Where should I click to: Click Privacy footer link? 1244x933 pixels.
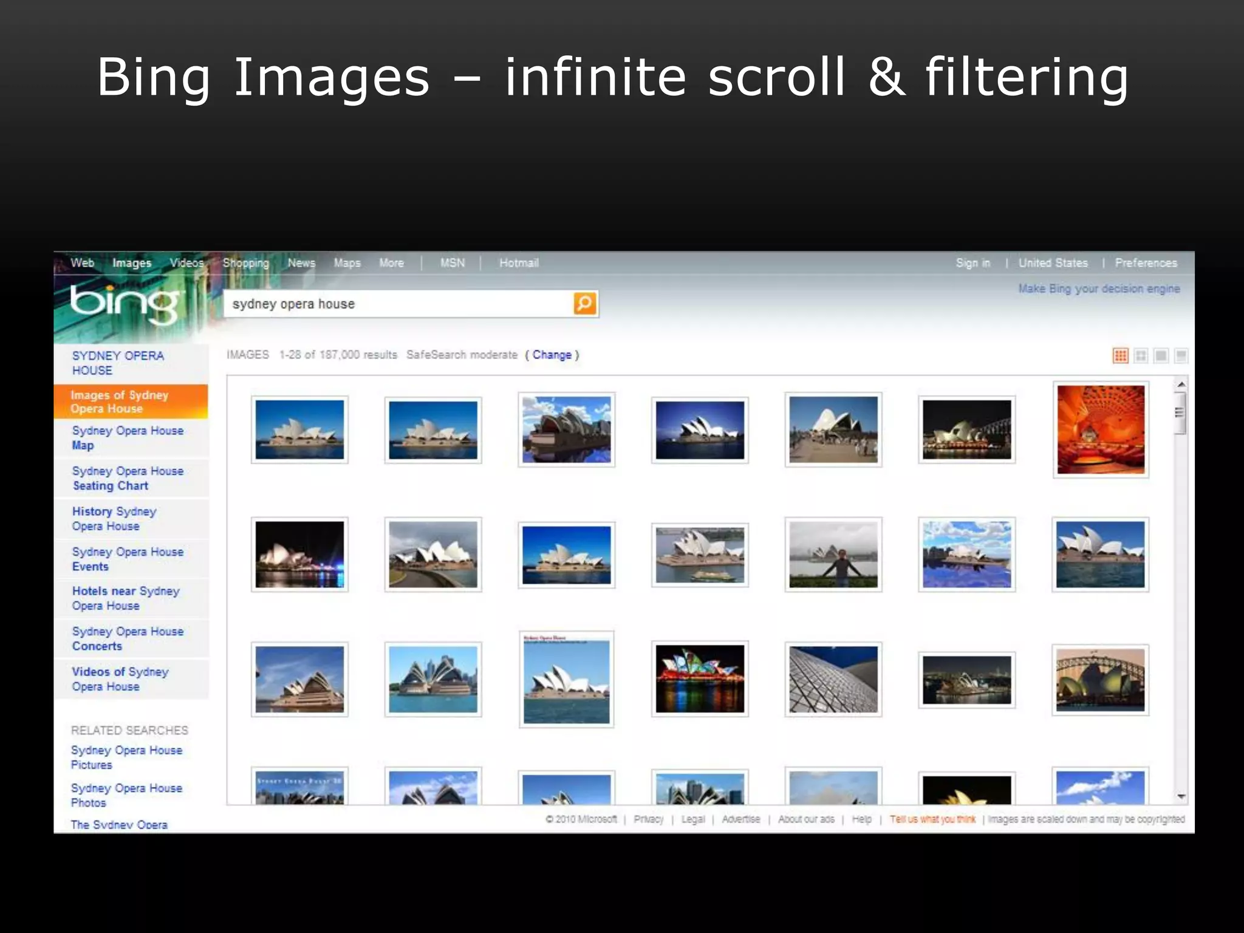click(648, 819)
